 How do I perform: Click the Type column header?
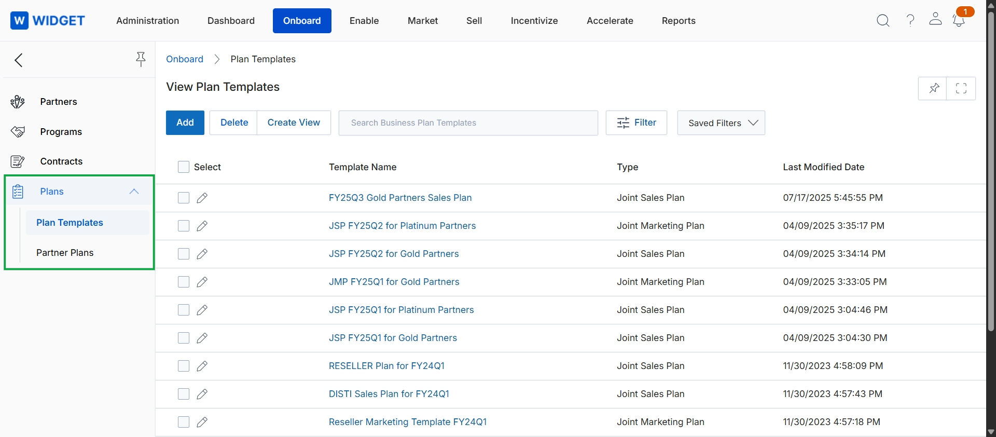pos(628,167)
